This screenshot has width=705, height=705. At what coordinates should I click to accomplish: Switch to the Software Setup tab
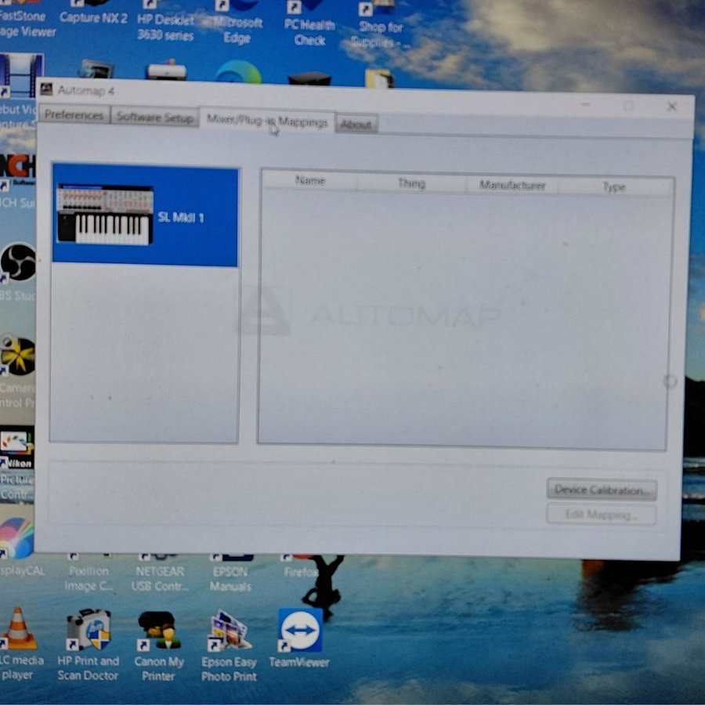154,117
